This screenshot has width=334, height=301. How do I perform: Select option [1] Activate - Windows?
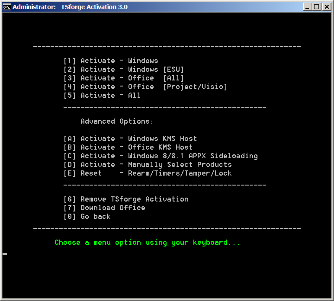point(111,61)
